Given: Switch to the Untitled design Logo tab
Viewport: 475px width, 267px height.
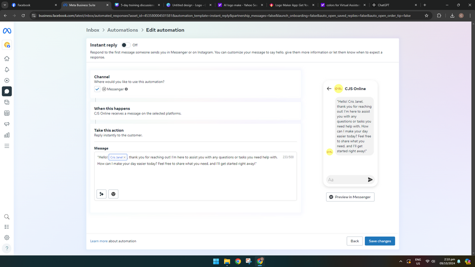Looking at the screenshot, I should pos(189,5).
